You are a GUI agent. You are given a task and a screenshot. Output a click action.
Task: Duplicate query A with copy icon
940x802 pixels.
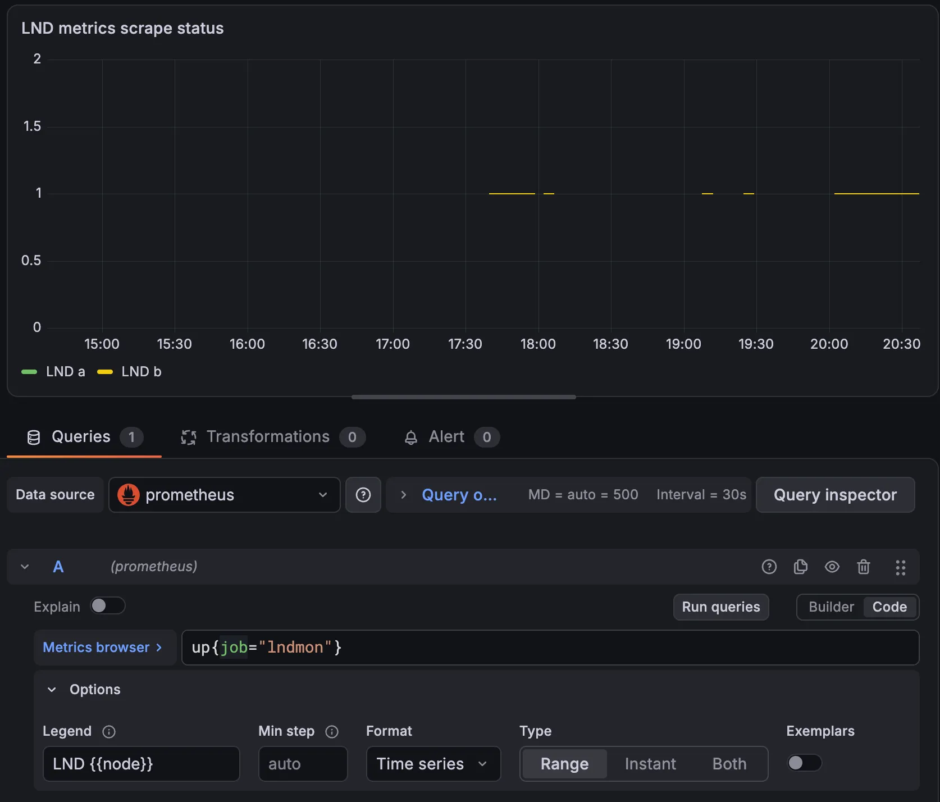click(x=800, y=567)
